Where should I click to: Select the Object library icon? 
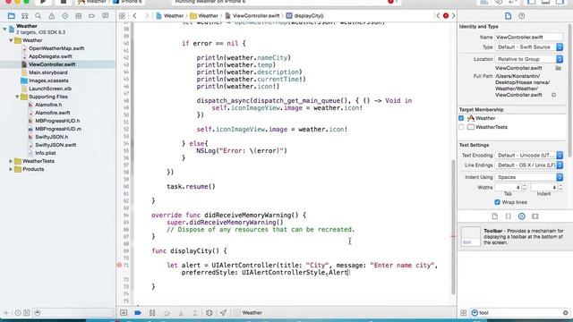(x=521, y=216)
